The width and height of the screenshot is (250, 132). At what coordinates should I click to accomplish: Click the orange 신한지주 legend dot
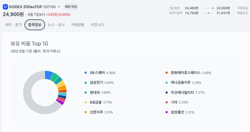click(x=86, y=112)
